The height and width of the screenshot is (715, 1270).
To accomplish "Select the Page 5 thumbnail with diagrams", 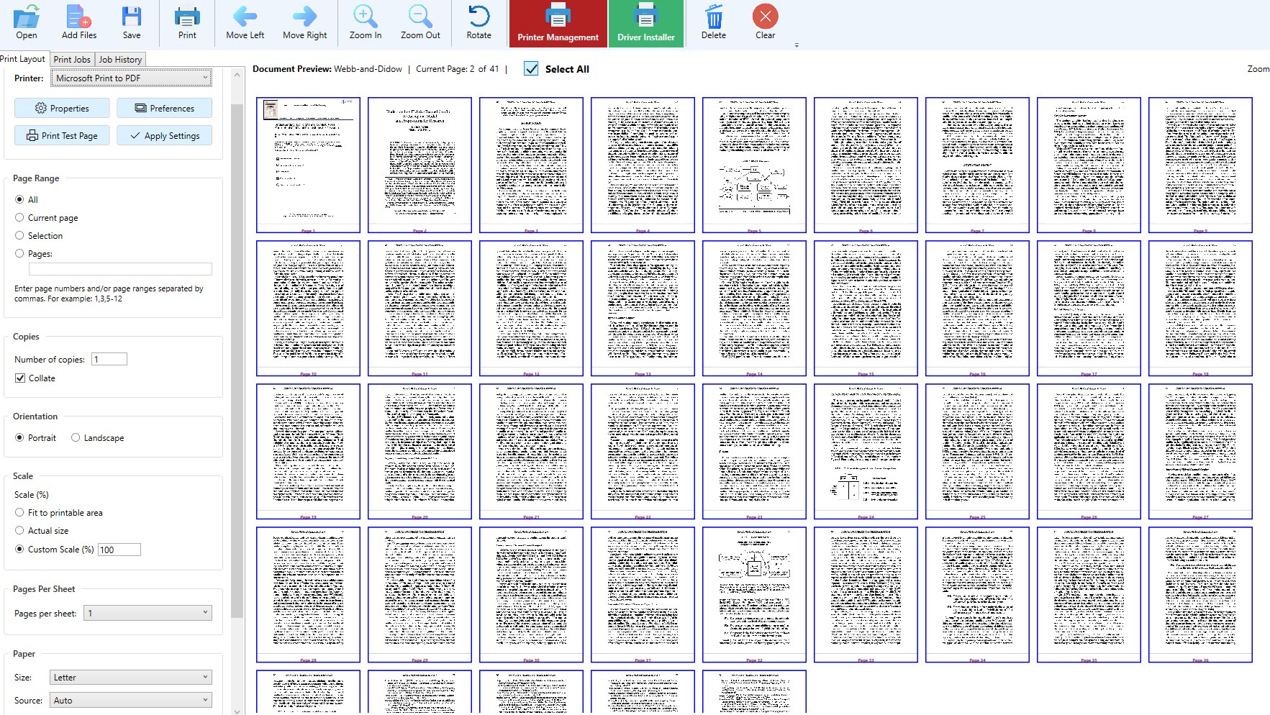I will [x=754, y=165].
